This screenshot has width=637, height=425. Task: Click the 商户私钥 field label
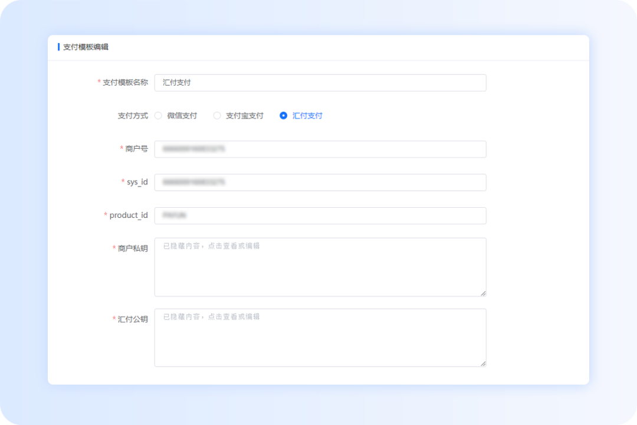click(x=132, y=246)
